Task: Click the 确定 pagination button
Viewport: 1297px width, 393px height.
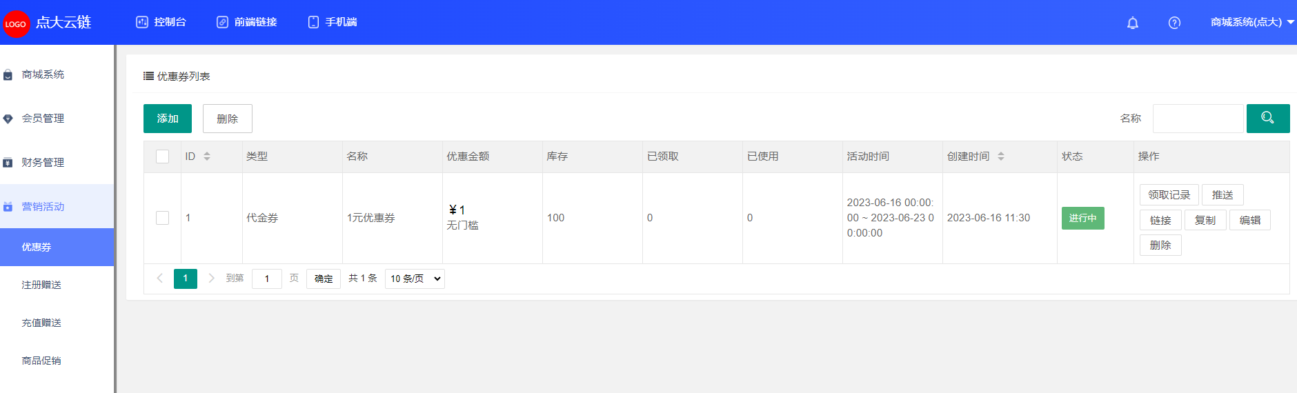Action: click(324, 279)
